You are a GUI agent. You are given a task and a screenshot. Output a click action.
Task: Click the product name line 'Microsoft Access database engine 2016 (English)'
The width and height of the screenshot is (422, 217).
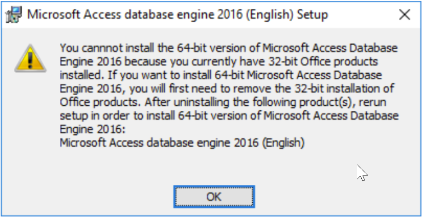pos(182,143)
